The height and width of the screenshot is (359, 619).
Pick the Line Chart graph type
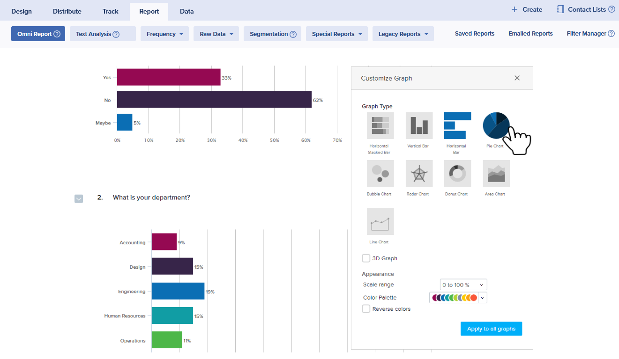[380, 222]
